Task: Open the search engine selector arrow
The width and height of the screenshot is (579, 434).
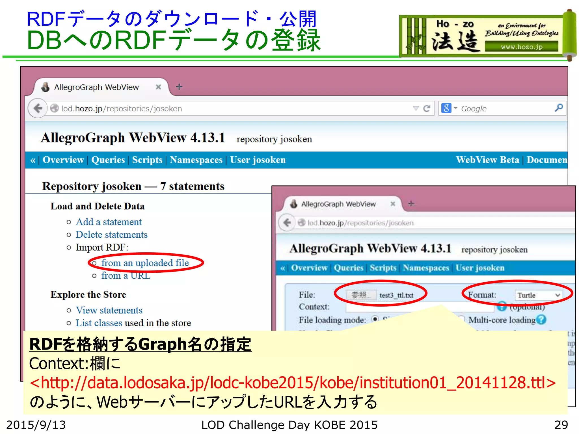Action: point(455,108)
